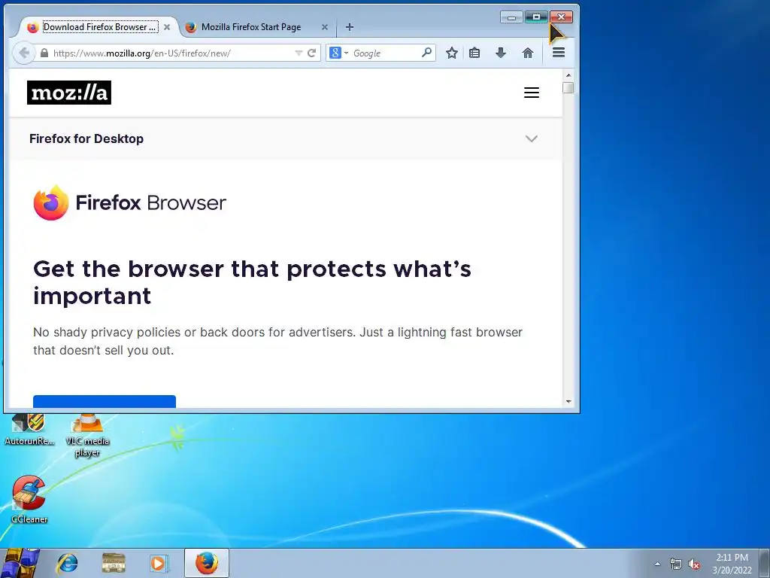
Task: Select Download Firefox Browser tab
Action: [100, 27]
